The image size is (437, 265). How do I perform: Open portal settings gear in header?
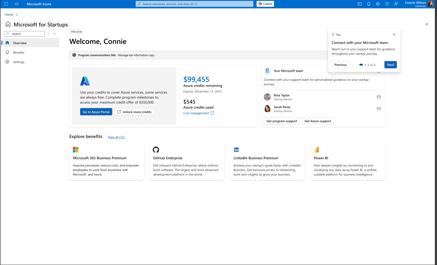pos(378,4)
